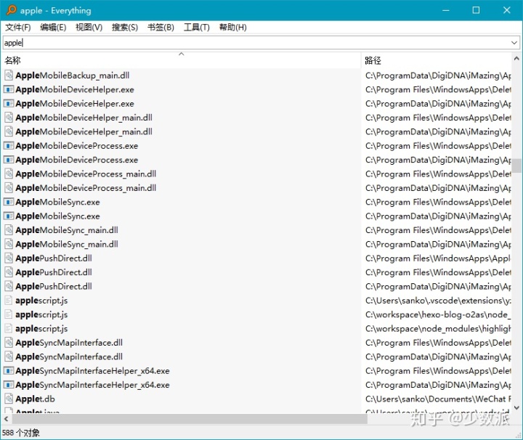Select AppleMobileDeviceHelper_main.dll icon in Program Files row

9,118
